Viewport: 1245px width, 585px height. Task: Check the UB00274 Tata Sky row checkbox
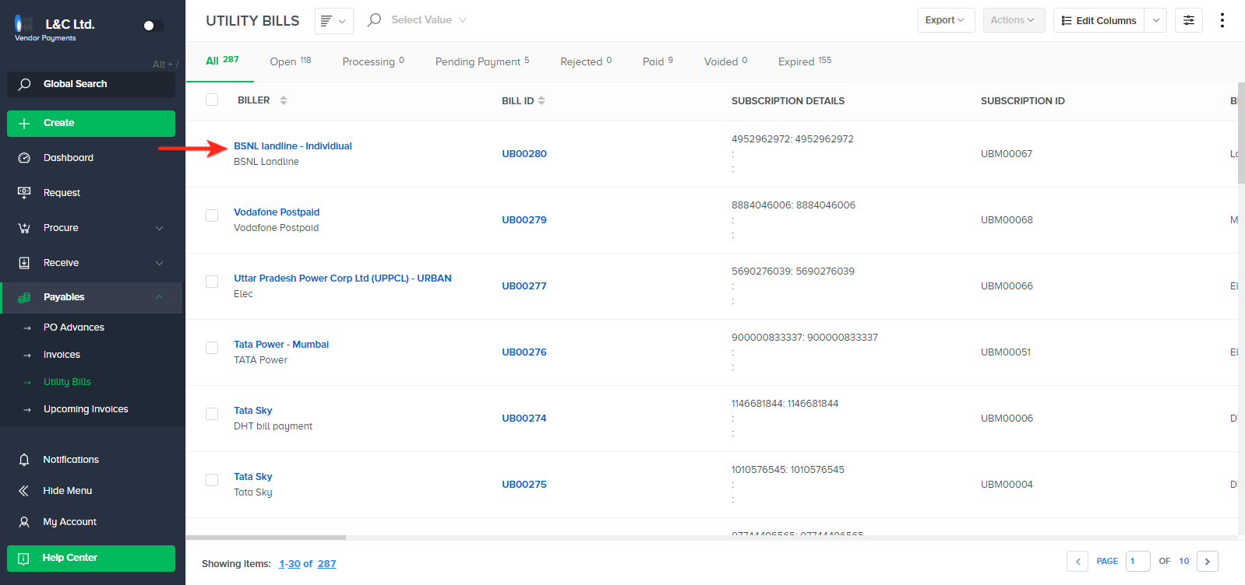tap(212, 414)
